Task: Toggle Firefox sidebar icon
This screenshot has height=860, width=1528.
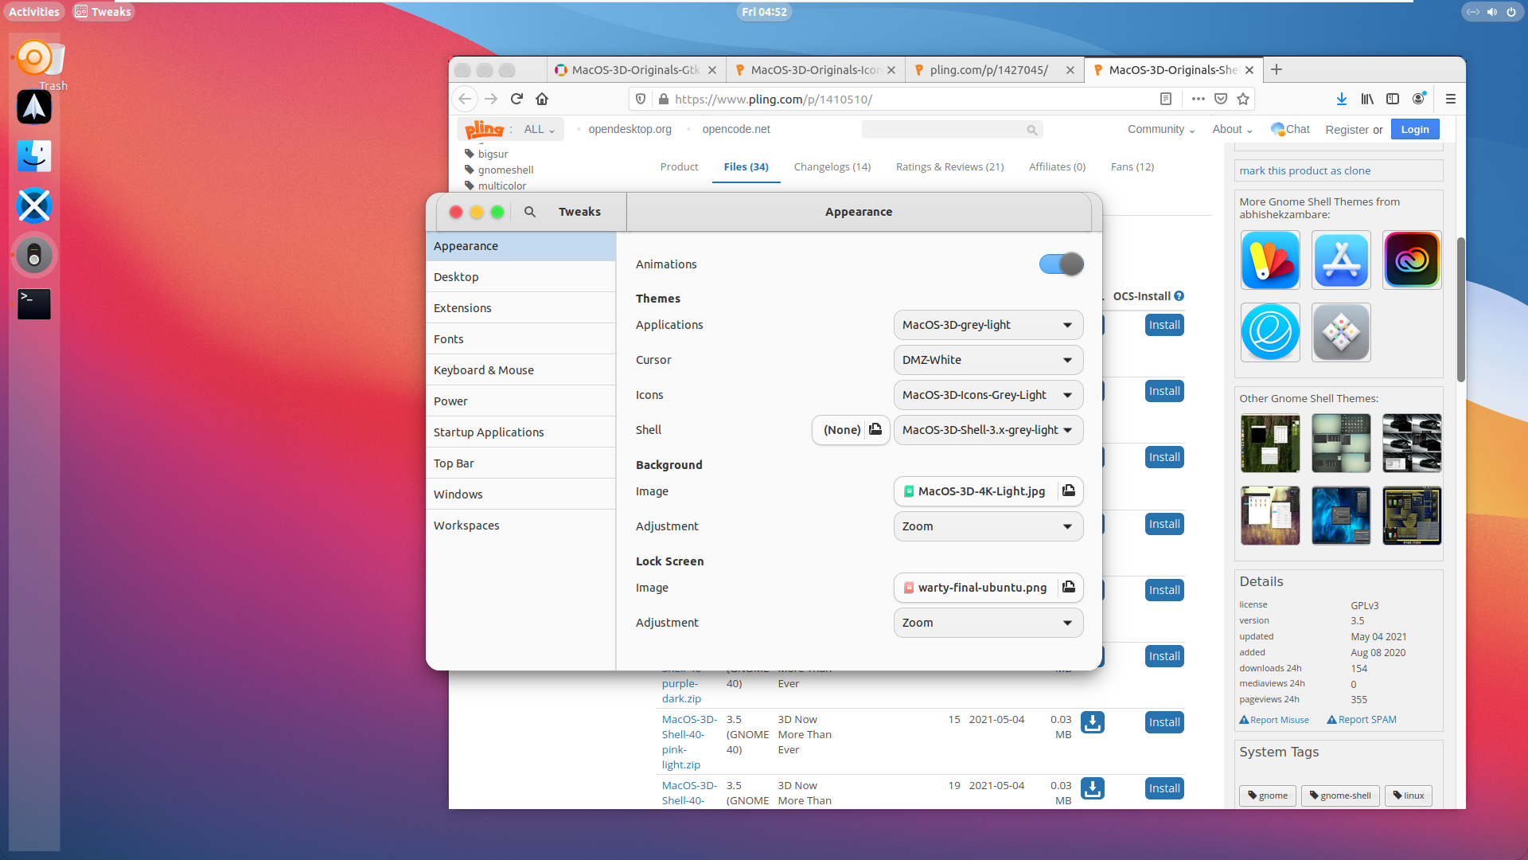Action: (1393, 99)
